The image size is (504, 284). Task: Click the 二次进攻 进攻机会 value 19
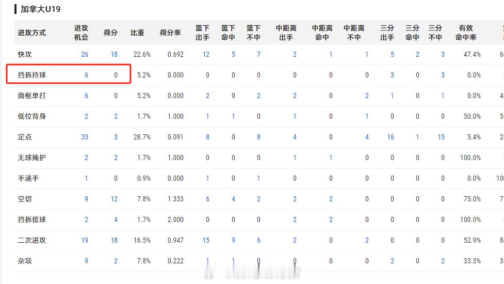(85, 240)
